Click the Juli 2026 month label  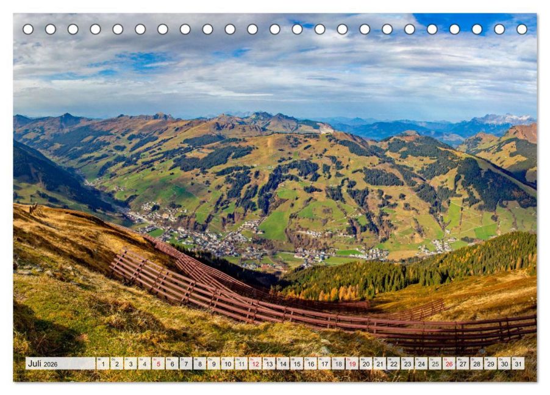(x=43, y=363)
